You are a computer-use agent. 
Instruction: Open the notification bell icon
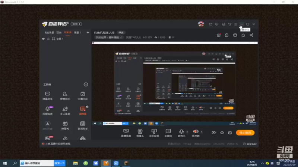click(x=243, y=35)
